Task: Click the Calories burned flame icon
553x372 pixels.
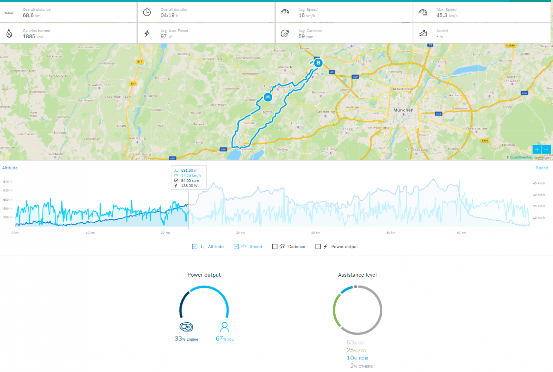Action: pyautogui.click(x=9, y=34)
